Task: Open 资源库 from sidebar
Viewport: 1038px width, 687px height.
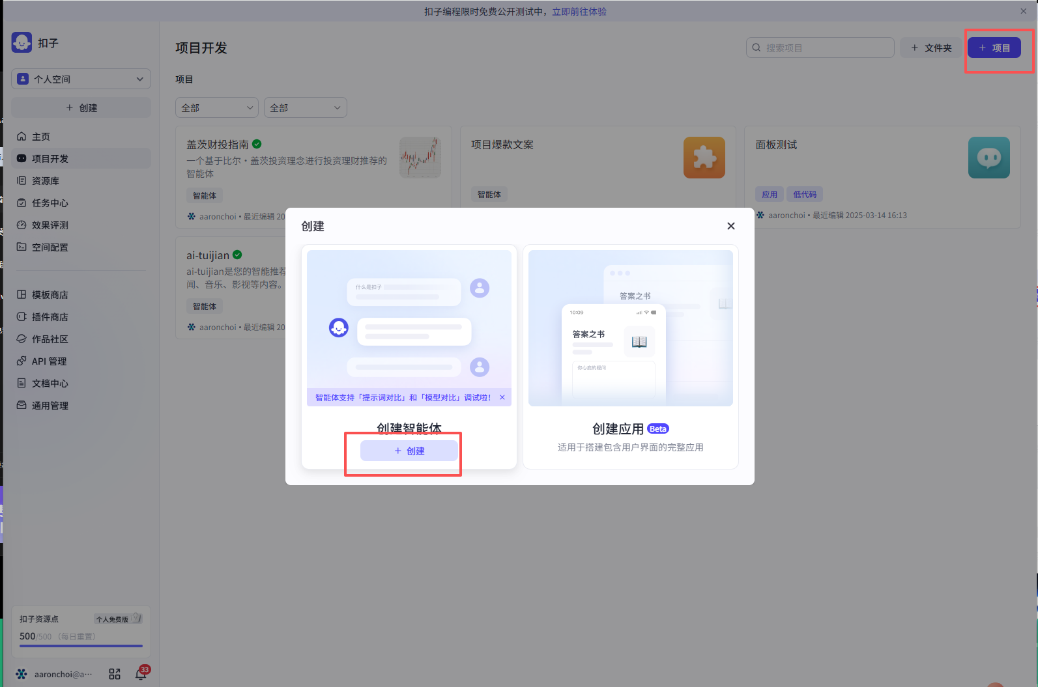Action: click(81, 180)
